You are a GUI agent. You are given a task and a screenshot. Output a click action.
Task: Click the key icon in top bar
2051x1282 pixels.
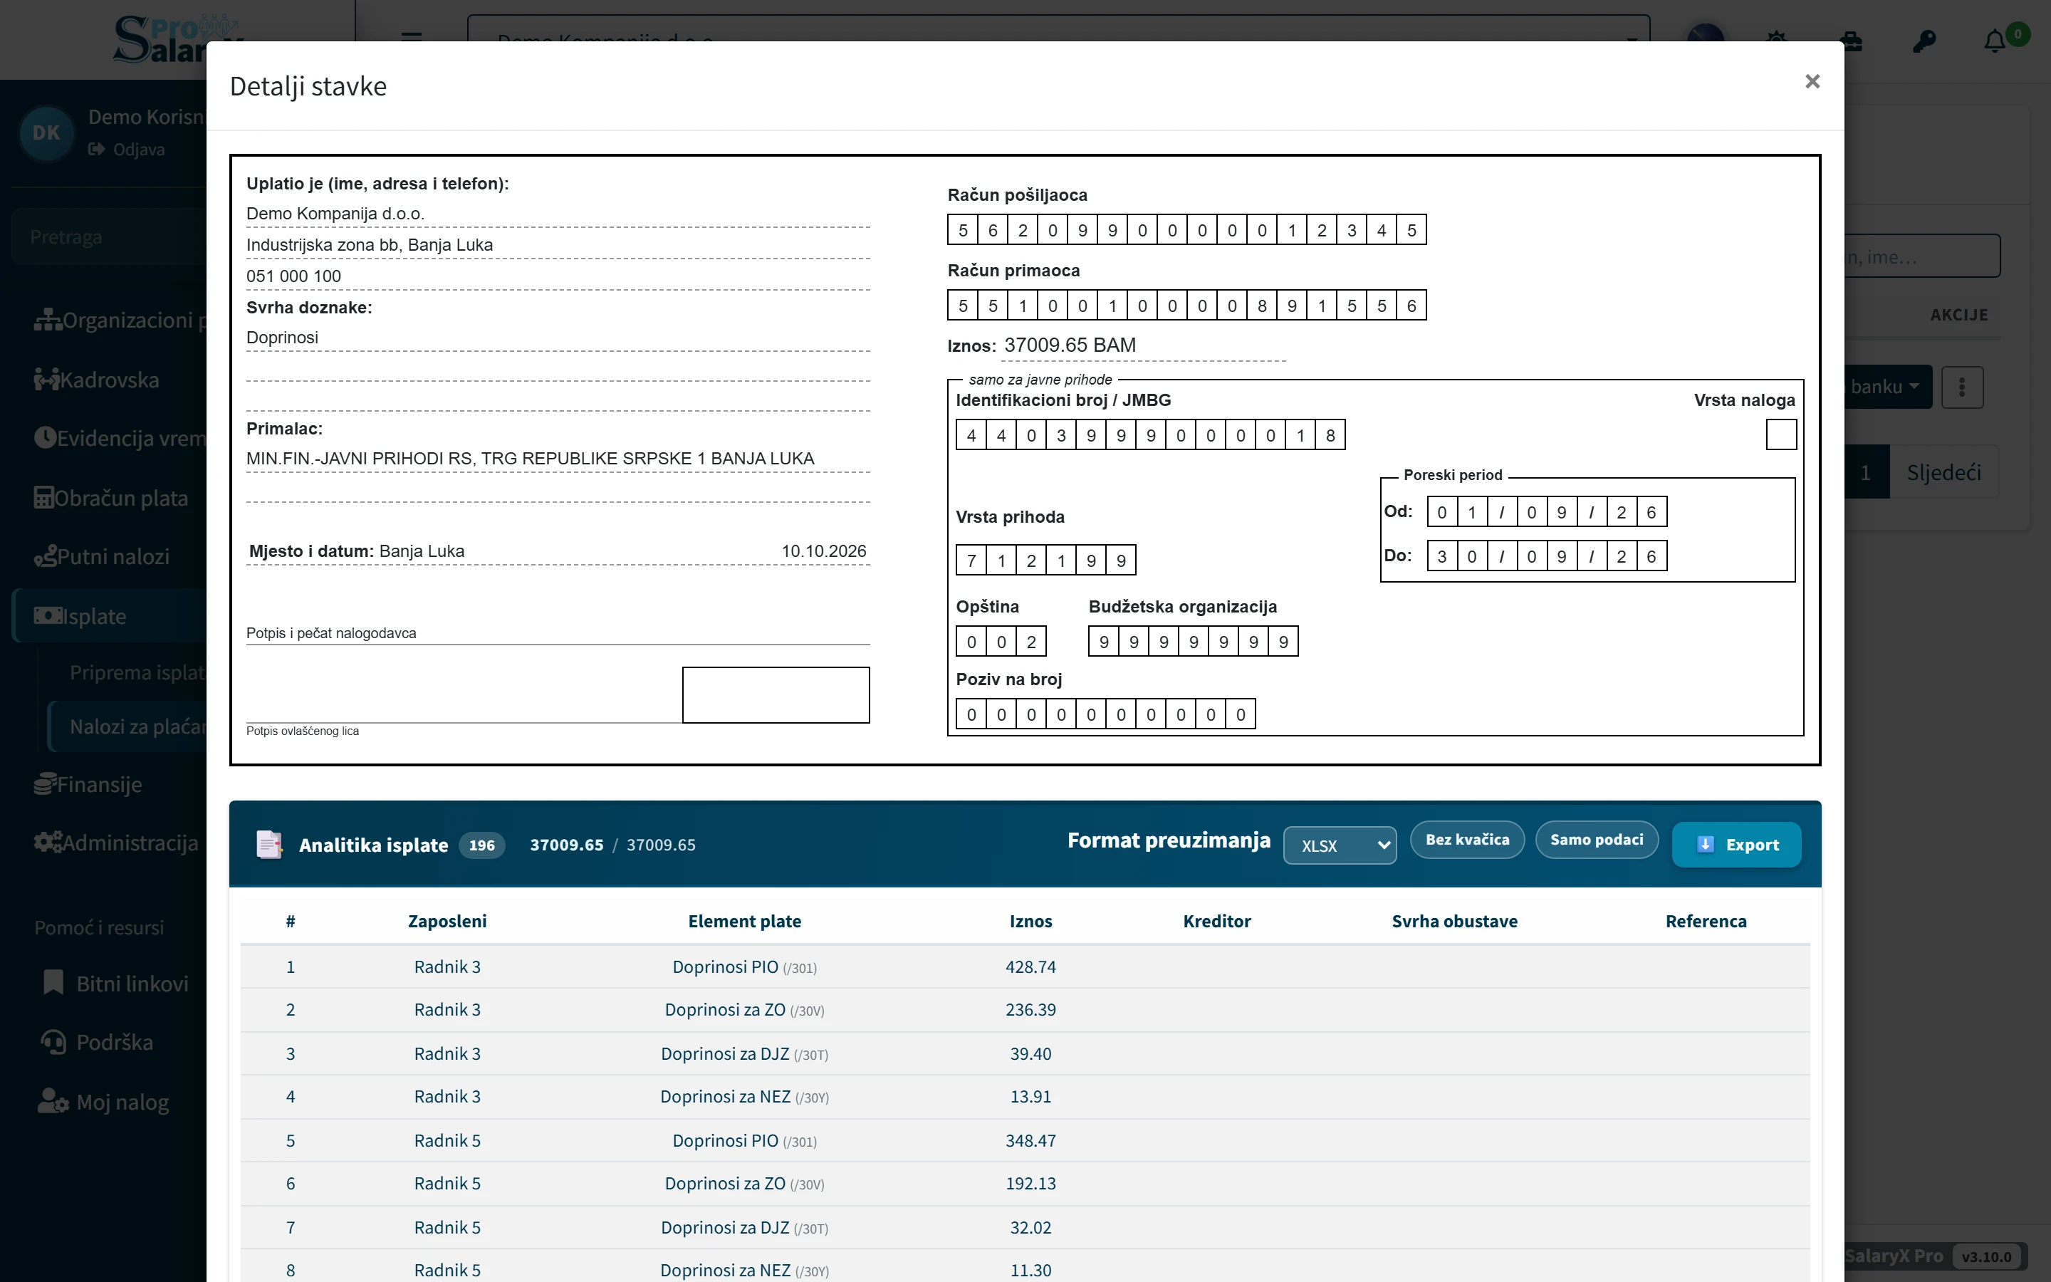point(1924,41)
